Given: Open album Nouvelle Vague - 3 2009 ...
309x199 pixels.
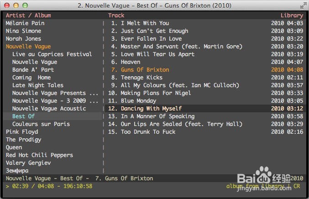Looking at the screenshot, I should point(55,101).
